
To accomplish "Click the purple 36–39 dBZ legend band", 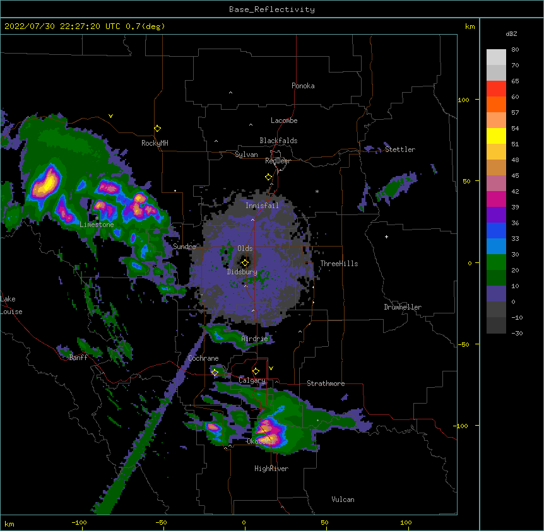I will (x=496, y=214).
